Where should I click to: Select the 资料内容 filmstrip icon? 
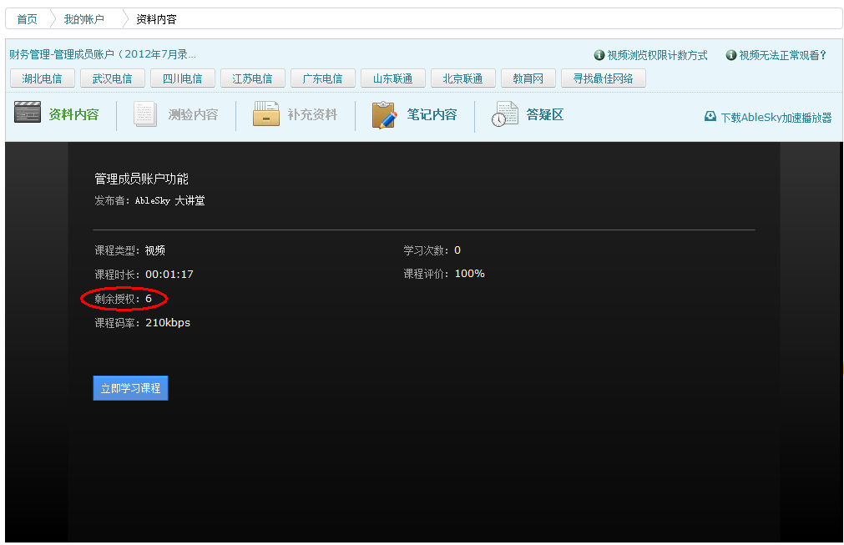coord(28,115)
